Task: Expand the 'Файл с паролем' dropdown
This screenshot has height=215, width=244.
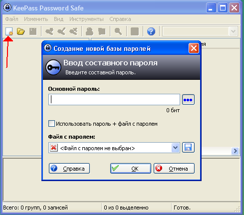Action: (176, 148)
